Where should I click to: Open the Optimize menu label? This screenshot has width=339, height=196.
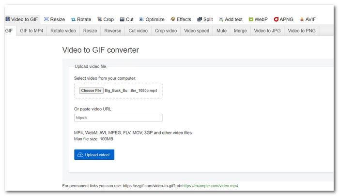coord(155,19)
